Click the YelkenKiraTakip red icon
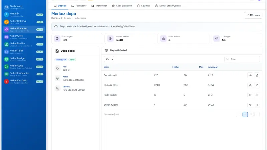Image resolution: width=267 pixels, height=150 pixels. click(x=6, y=82)
